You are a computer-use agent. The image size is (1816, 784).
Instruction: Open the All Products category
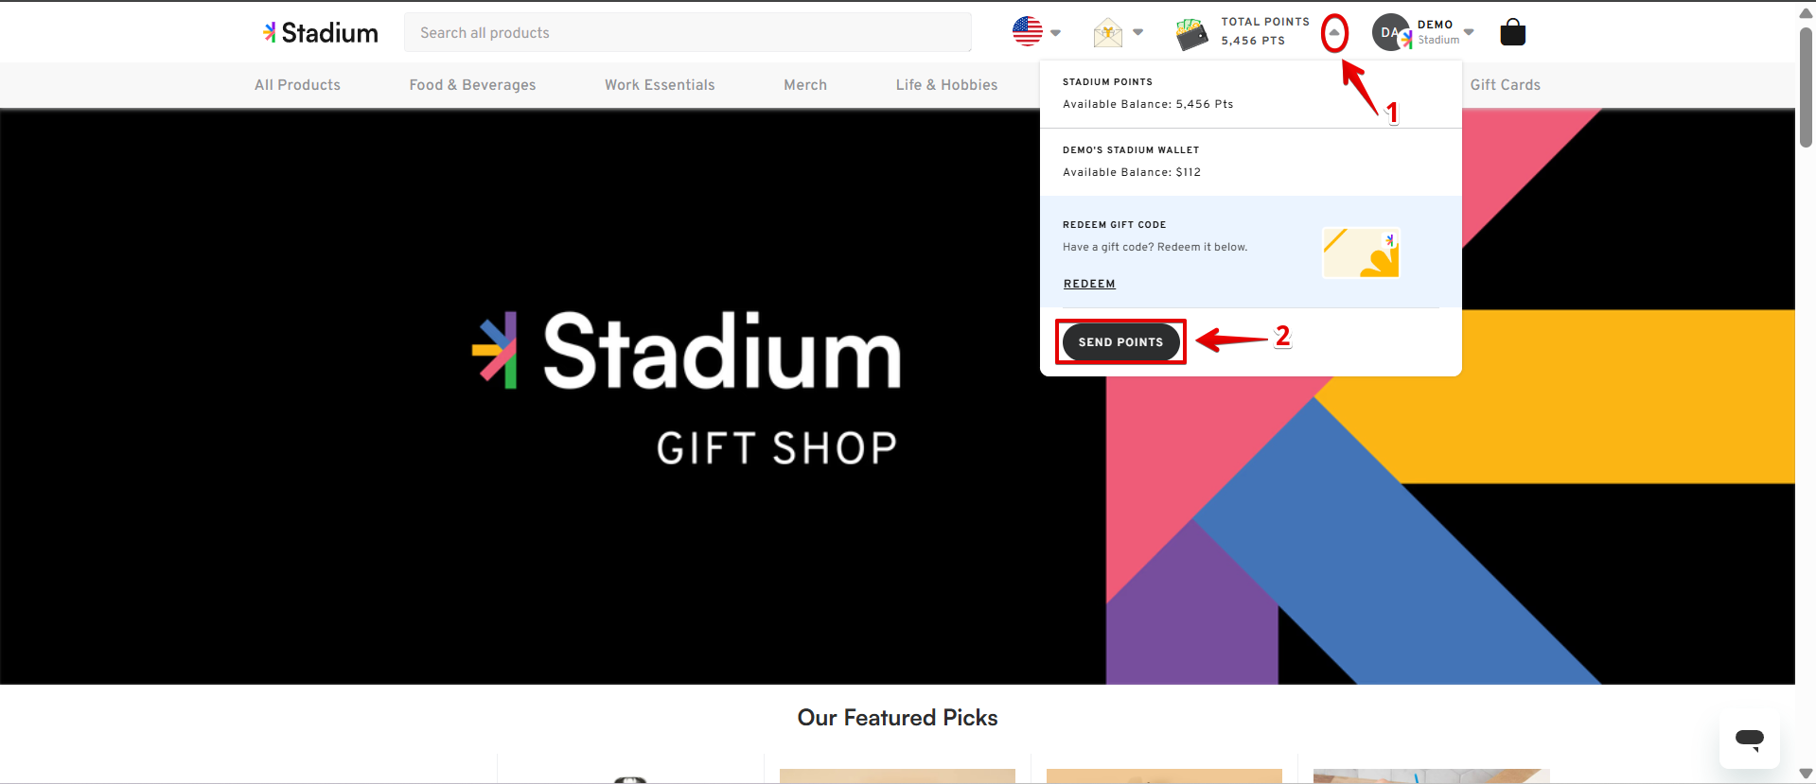pyautogui.click(x=297, y=85)
